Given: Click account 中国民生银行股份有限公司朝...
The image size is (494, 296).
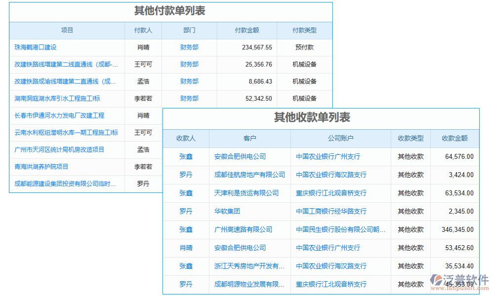Looking at the screenshot, I should click(x=341, y=229).
